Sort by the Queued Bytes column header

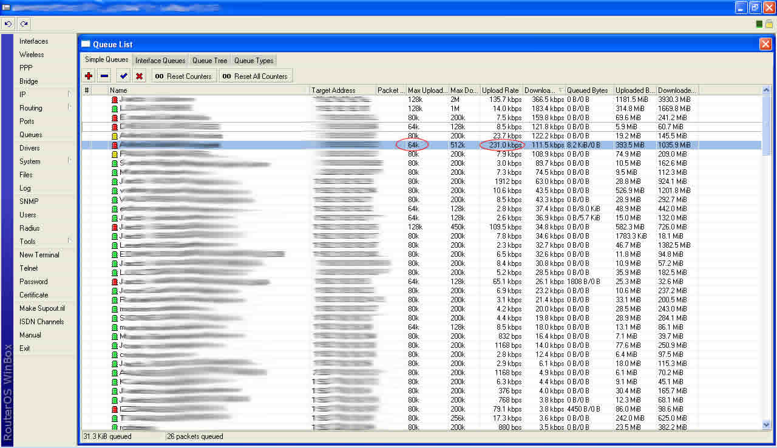pos(589,90)
